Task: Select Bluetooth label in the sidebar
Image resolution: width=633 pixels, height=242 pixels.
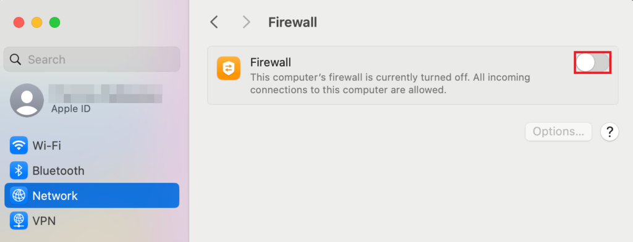Action: pyautogui.click(x=58, y=170)
